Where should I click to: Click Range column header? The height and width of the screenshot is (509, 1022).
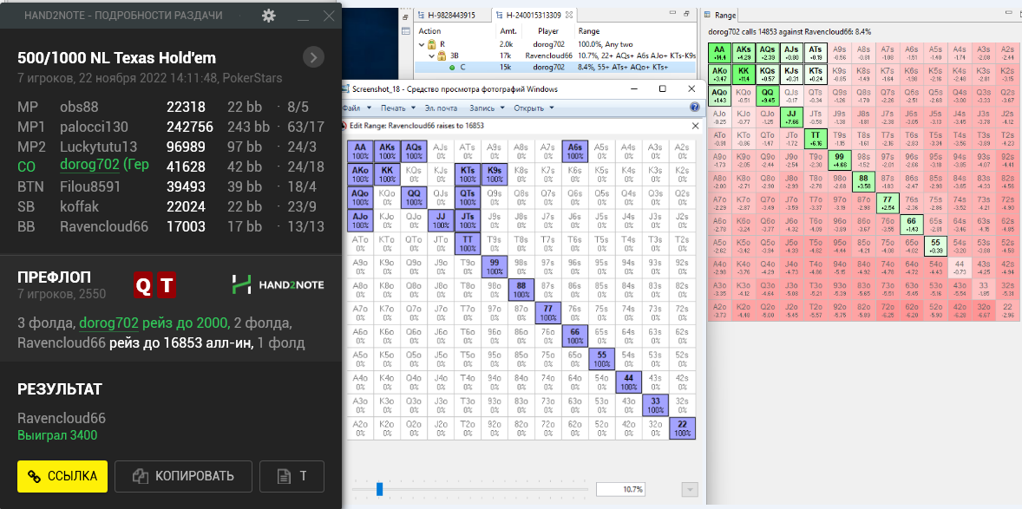(x=588, y=30)
